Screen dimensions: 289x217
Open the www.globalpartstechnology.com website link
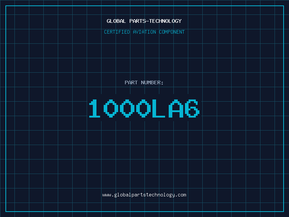144,195
